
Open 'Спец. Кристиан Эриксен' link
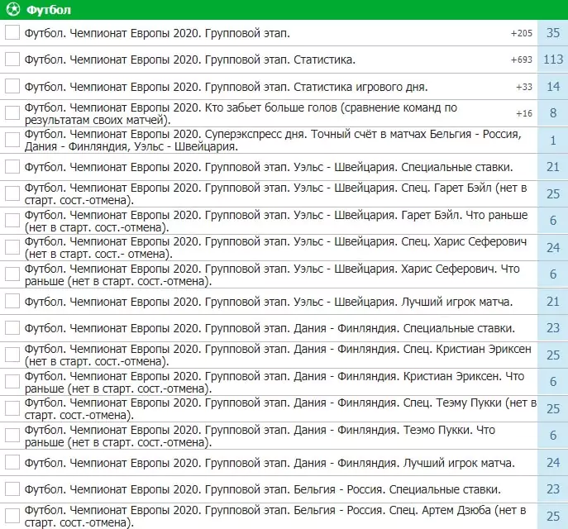click(278, 355)
